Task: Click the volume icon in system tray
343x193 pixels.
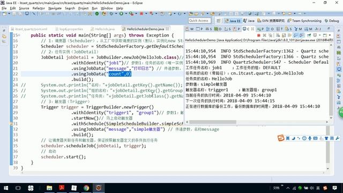Action: pyautogui.click(x=311, y=188)
